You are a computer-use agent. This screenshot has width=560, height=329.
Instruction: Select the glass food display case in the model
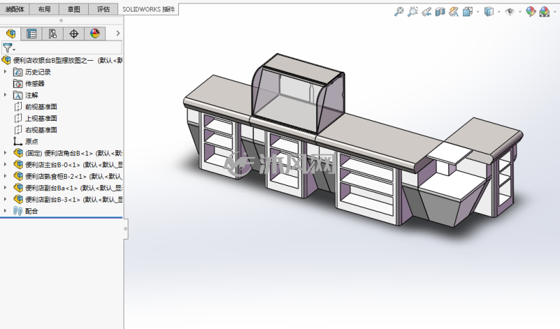point(298,94)
